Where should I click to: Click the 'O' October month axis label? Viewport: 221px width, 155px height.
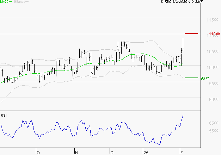pos(38,152)
